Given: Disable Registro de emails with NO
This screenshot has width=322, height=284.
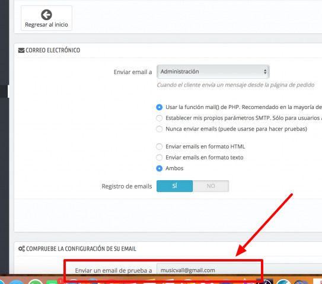Looking at the screenshot, I should coord(211,186).
